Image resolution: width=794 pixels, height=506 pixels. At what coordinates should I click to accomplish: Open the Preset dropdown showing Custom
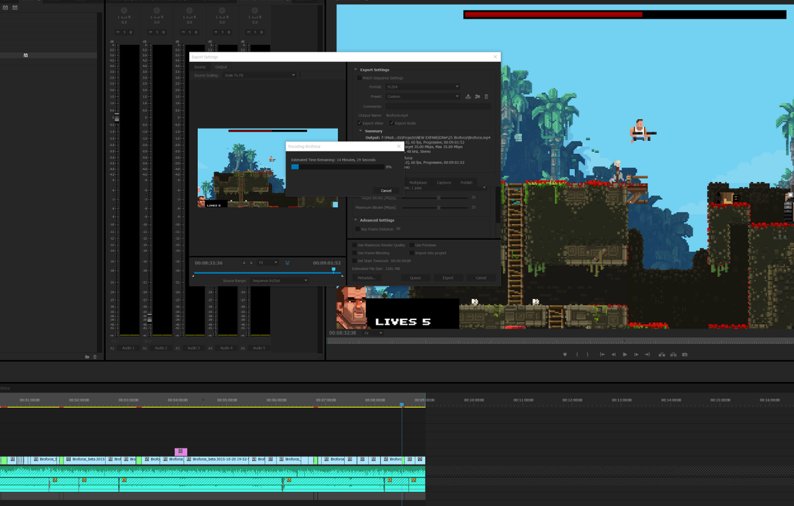point(422,97)
